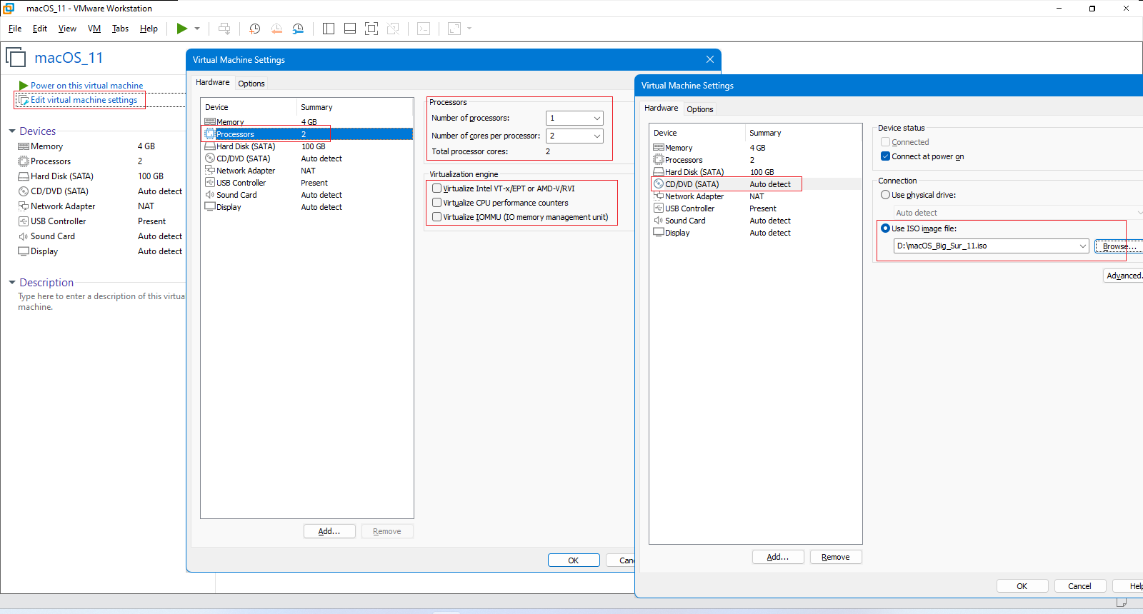Image resolution: width=1143 pixels, height=614 pixels.
Task: Toggle Connect at power on checkbox
Action: [x=885, y=156]
